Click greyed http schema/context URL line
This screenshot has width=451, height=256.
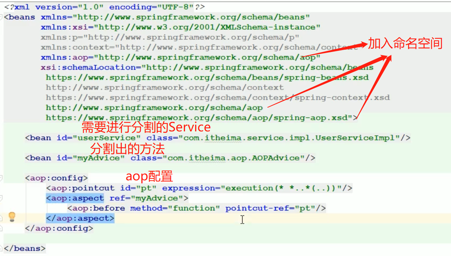pos(164,88)
